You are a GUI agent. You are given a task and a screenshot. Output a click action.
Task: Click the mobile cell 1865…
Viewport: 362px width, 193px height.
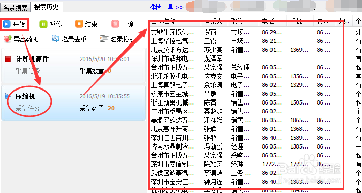299,120
